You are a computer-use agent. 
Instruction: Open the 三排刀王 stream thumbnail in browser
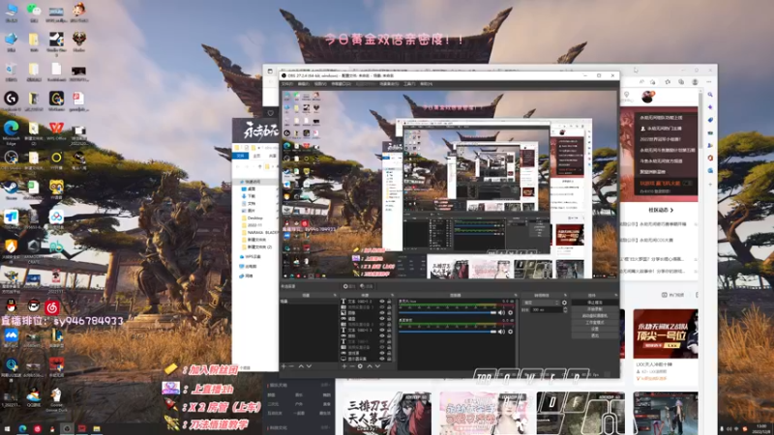(x=386, y=414)
